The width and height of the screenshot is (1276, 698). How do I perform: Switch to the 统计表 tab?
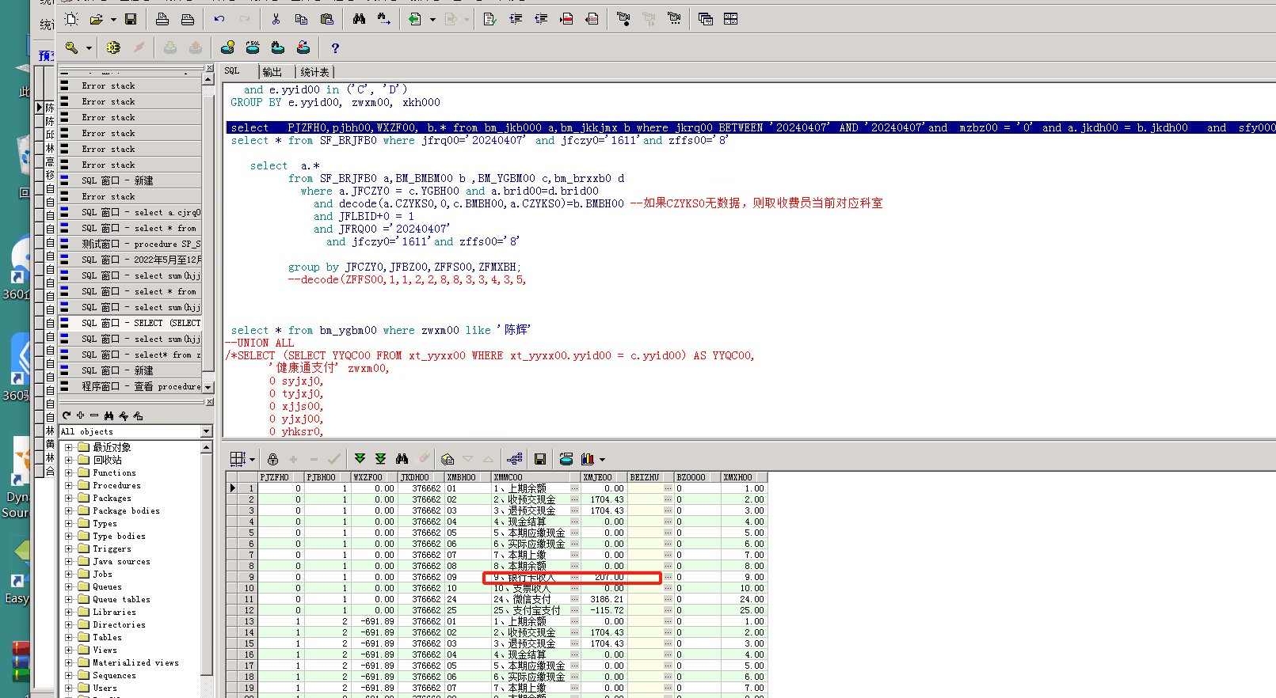click(x=314, y=72)
